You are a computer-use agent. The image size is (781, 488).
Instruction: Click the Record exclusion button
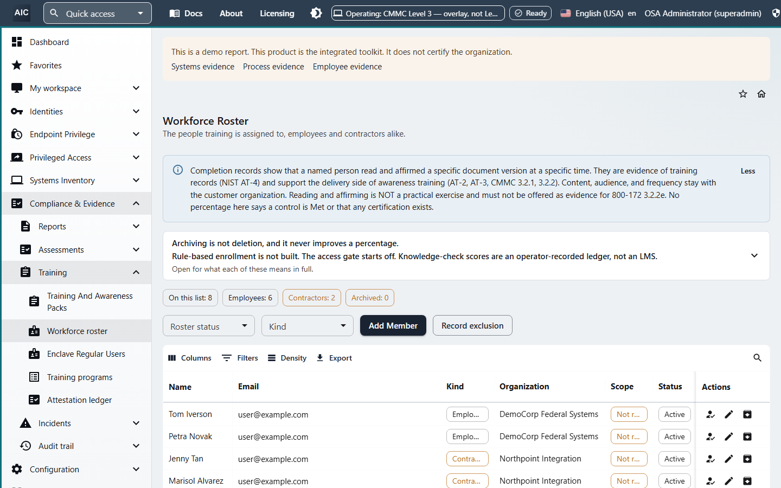(x=472, y=325)
